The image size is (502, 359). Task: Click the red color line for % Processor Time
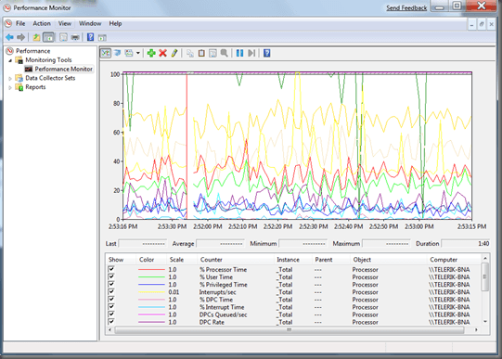151,270
